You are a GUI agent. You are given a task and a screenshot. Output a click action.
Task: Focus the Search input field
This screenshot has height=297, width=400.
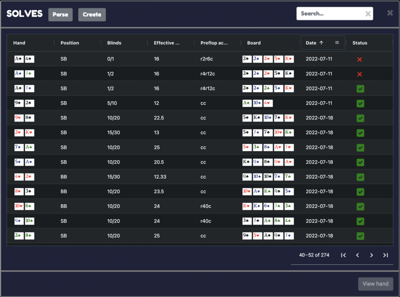tap(331, 14)
